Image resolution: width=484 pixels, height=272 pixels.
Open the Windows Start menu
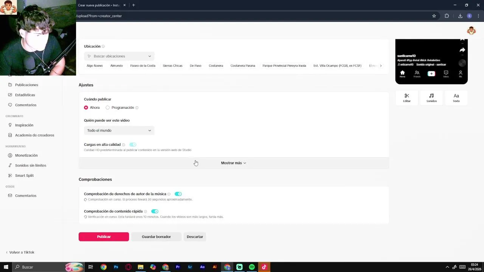tap(6, 267)
